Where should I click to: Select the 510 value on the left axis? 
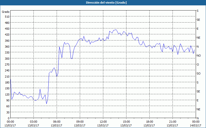click(7, 17)
